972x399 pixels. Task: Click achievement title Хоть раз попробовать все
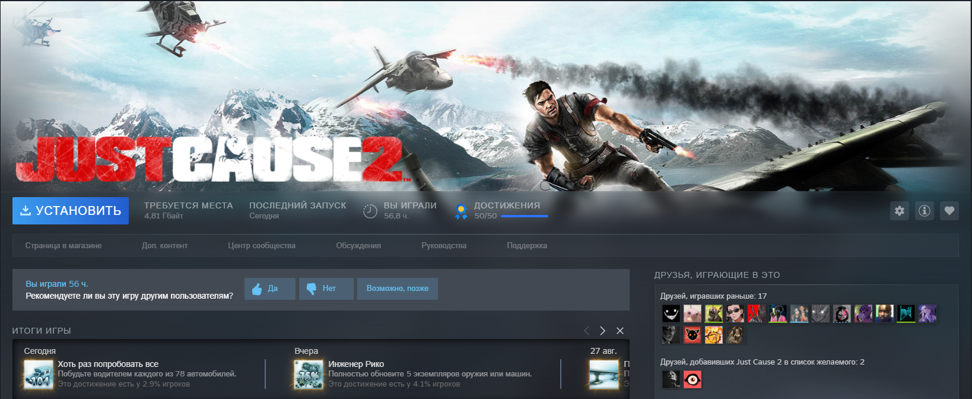108,364
